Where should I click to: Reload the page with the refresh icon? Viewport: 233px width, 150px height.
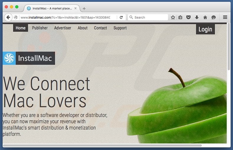click(x=121, y=17)
